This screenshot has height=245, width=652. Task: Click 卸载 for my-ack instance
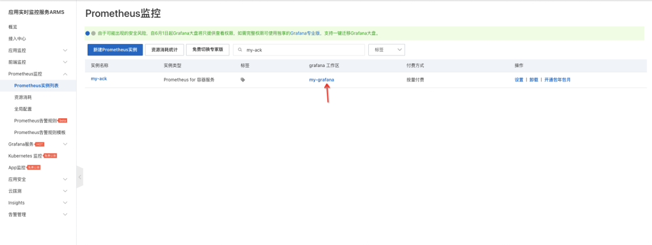(534, 80)
